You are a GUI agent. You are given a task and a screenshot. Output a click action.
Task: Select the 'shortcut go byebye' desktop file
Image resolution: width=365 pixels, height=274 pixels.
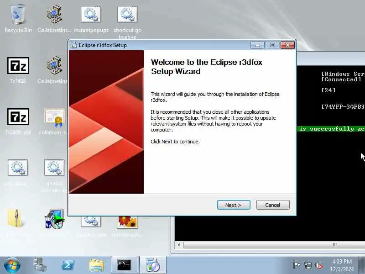tap(127, 22)
